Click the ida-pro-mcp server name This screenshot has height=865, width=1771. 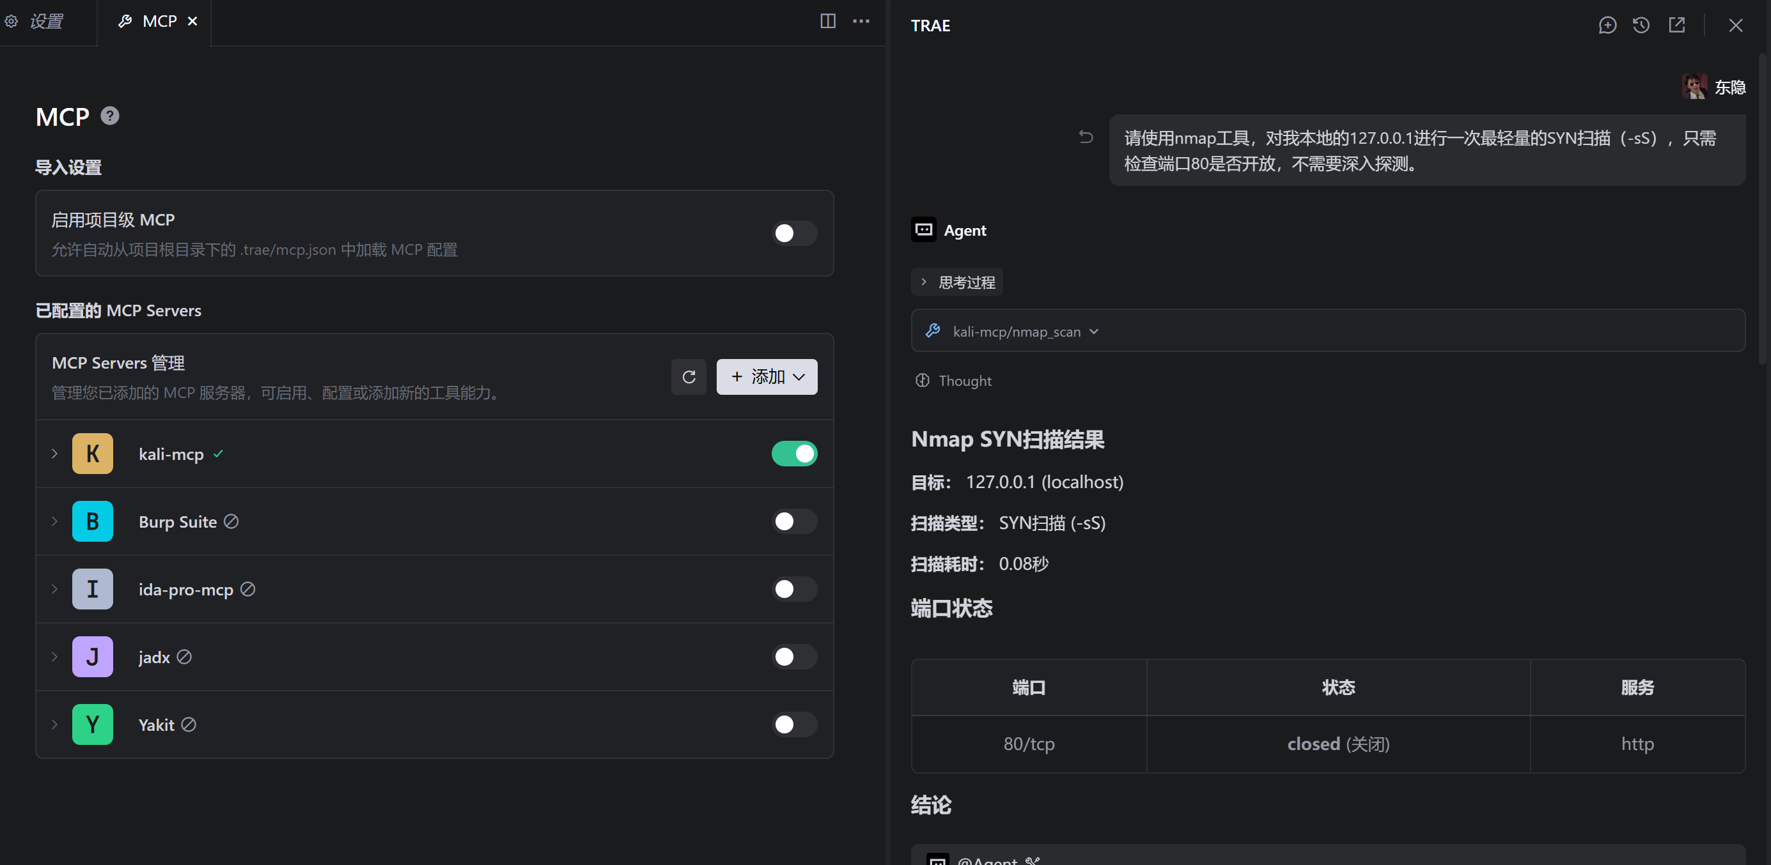(x=185, y=590)
